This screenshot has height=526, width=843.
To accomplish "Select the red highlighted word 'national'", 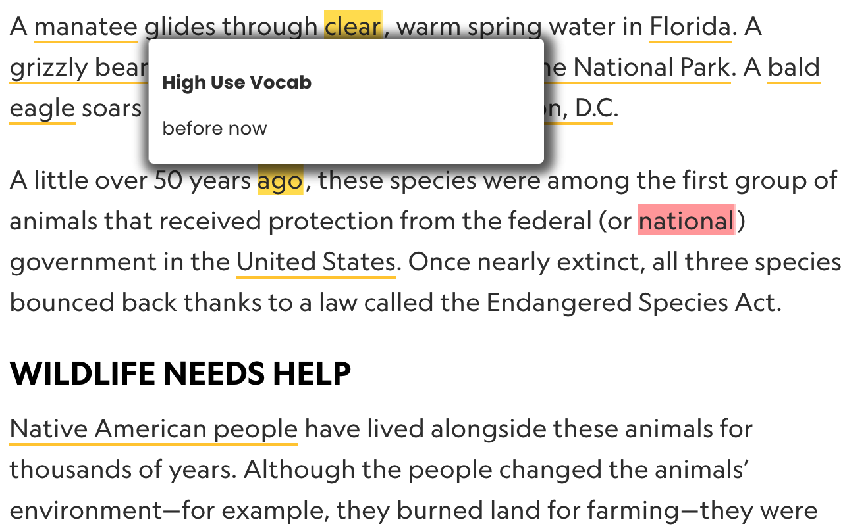I will pos(686,221).
